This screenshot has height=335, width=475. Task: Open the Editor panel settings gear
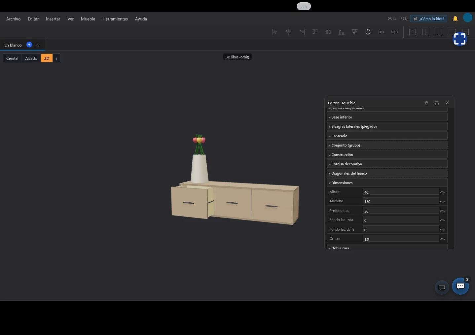426,103
